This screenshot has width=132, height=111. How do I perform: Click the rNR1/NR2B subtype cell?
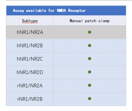click(30, 99)
